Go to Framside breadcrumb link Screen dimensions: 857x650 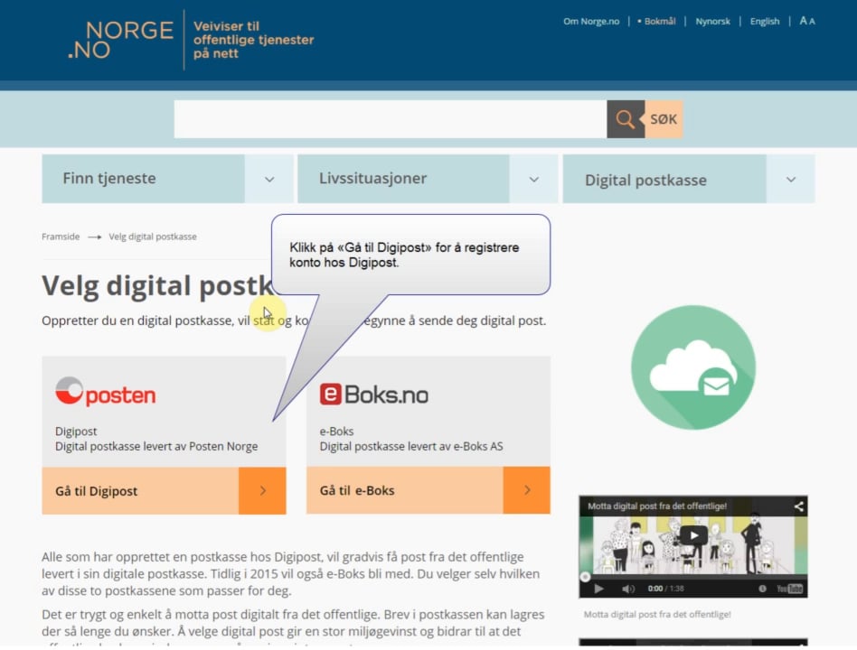point(61,237)
